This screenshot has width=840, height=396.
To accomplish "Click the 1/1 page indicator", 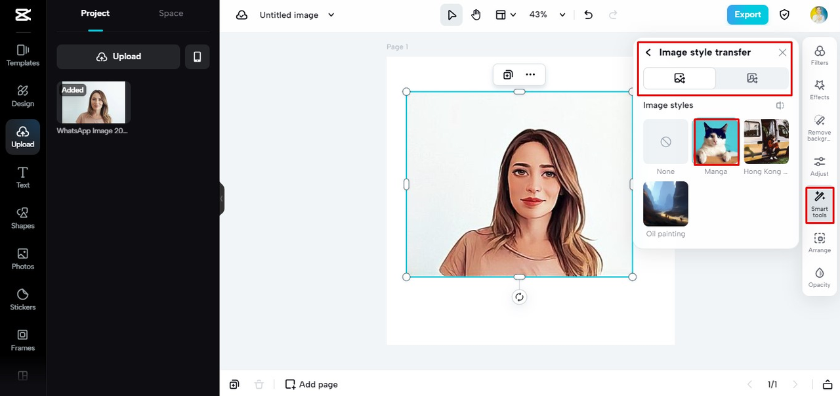I will 772,384.
